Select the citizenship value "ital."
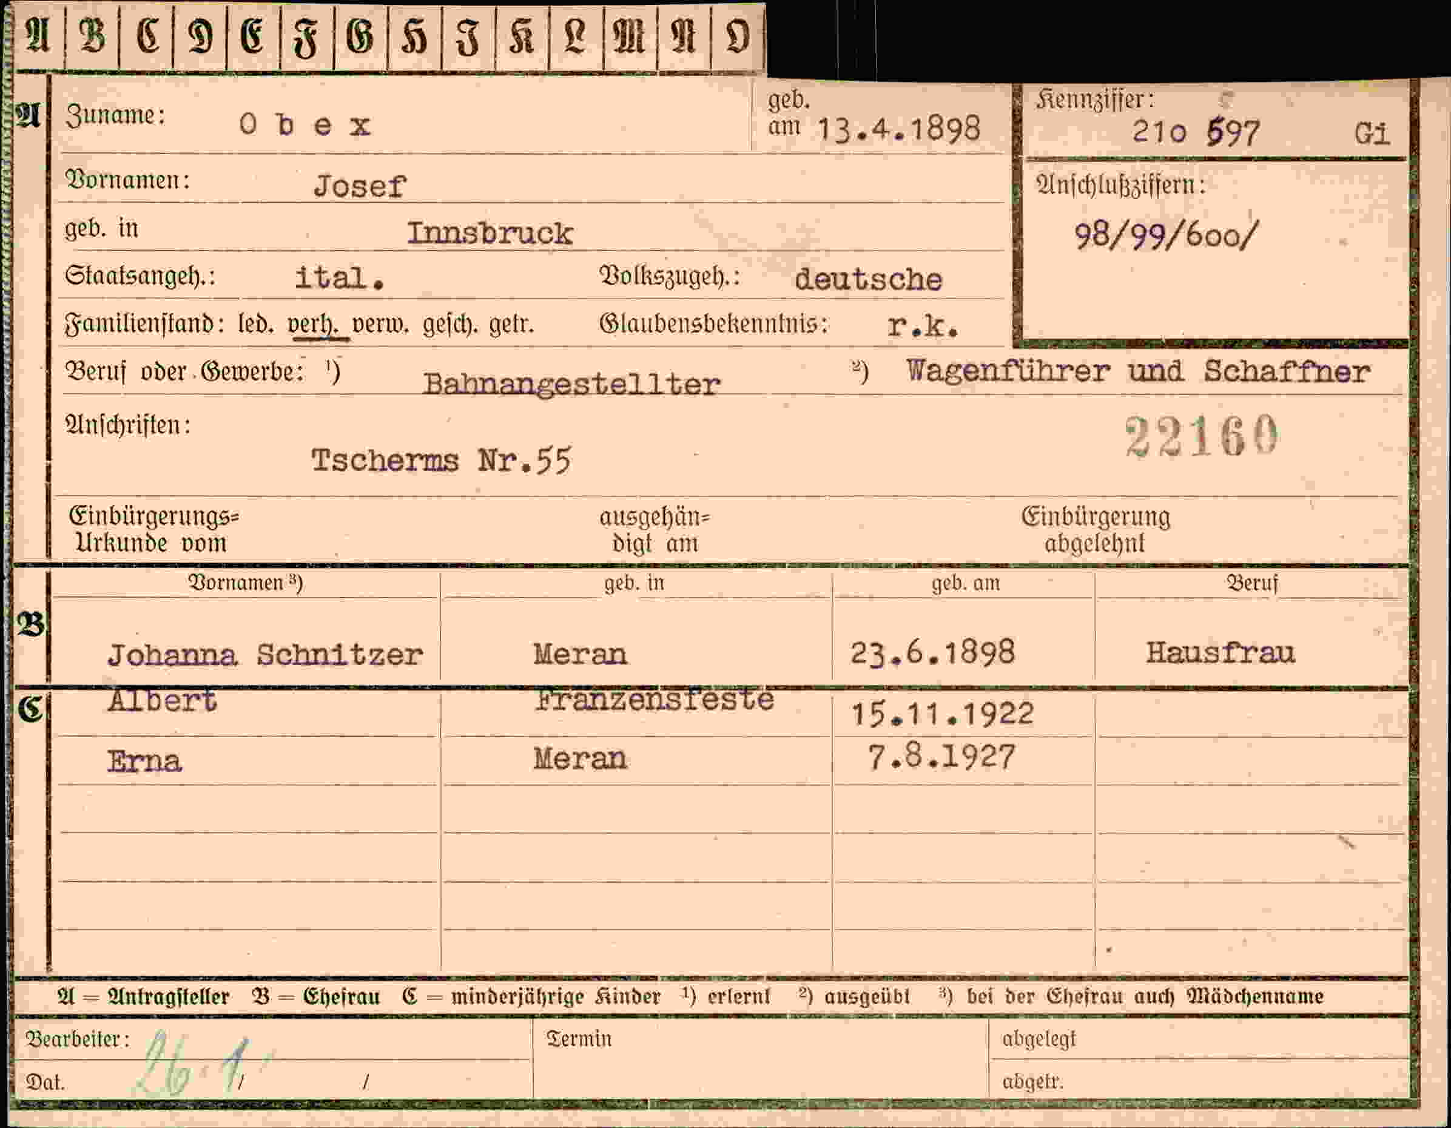The image size is (1451, 1128). [x=340, y=277]
